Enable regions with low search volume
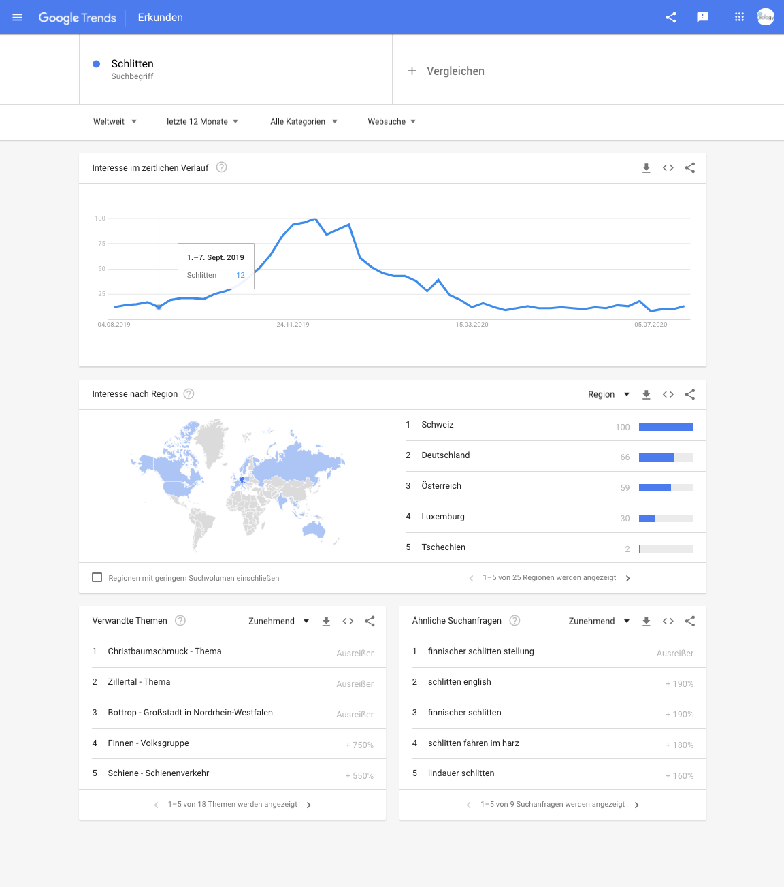 (97, 577)
